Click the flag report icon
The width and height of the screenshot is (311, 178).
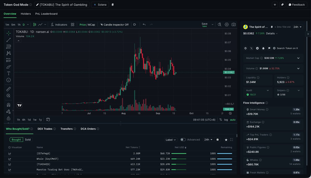point(269,48)
